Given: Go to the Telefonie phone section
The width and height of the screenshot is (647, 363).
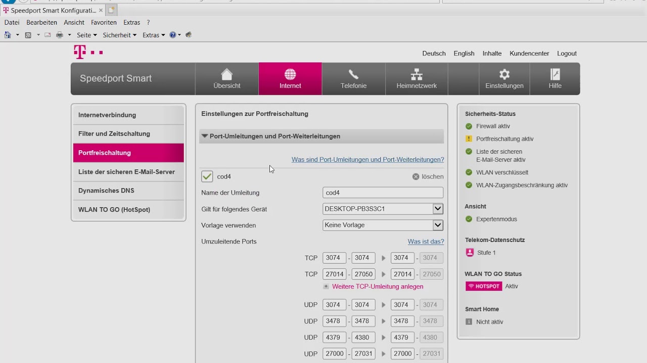Looking at the screenshot, I should 353,79.
